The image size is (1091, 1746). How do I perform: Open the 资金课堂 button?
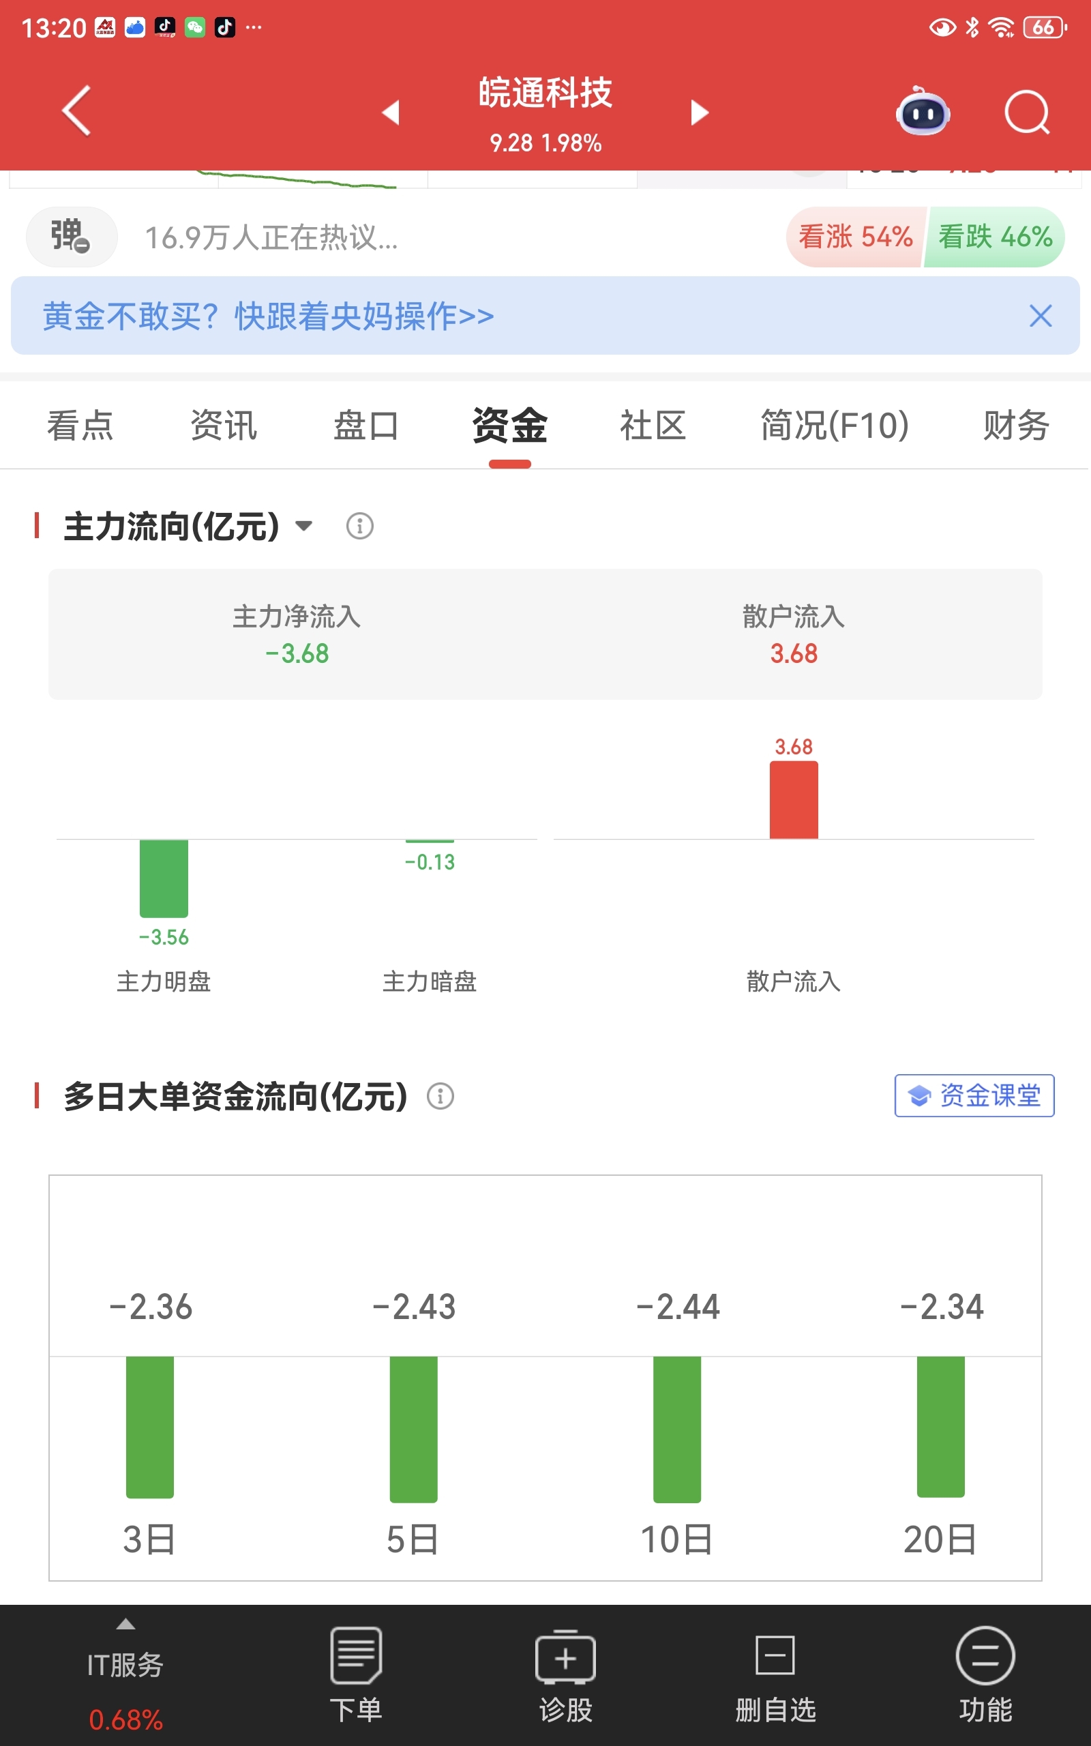click(974, 1095)
